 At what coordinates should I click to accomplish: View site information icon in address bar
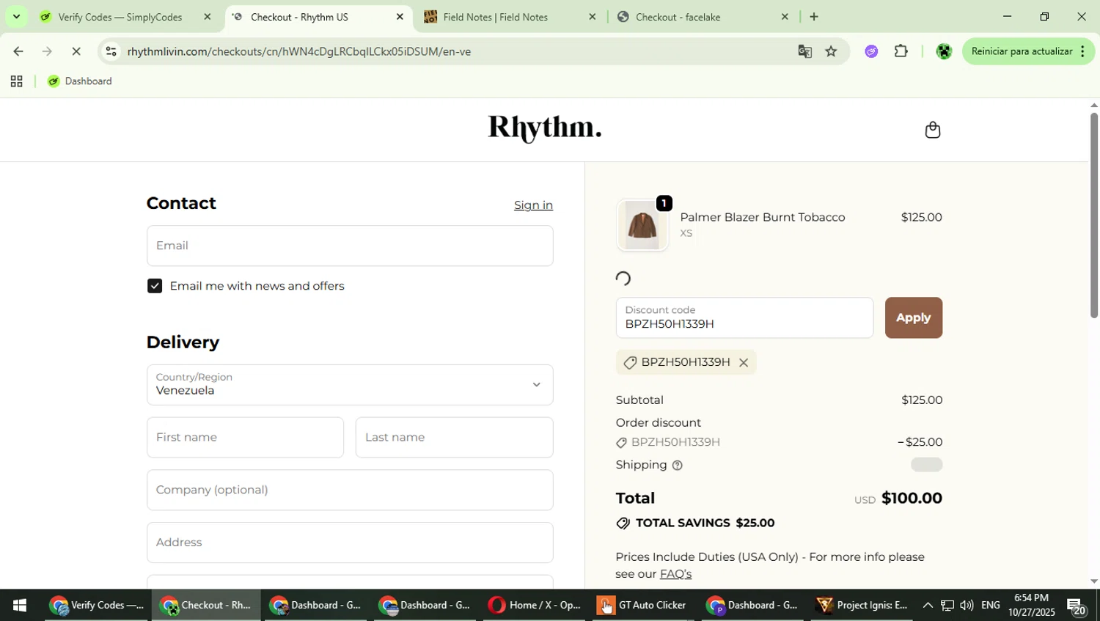click(111, 51)
